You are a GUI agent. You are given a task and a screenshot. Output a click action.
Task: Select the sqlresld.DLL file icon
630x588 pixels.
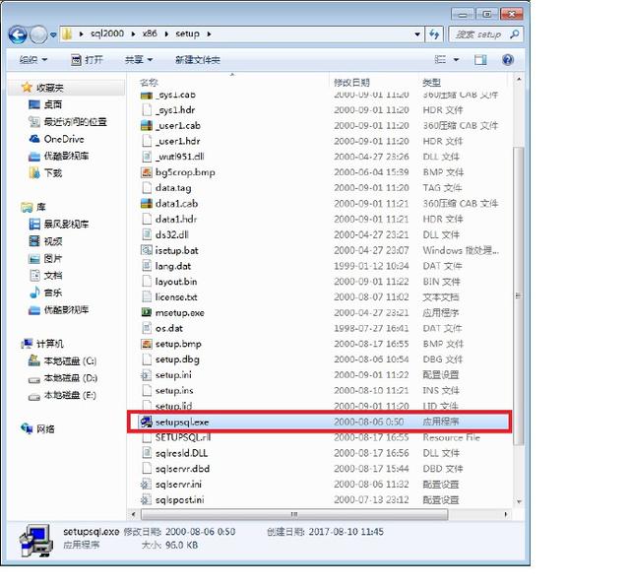147,453
